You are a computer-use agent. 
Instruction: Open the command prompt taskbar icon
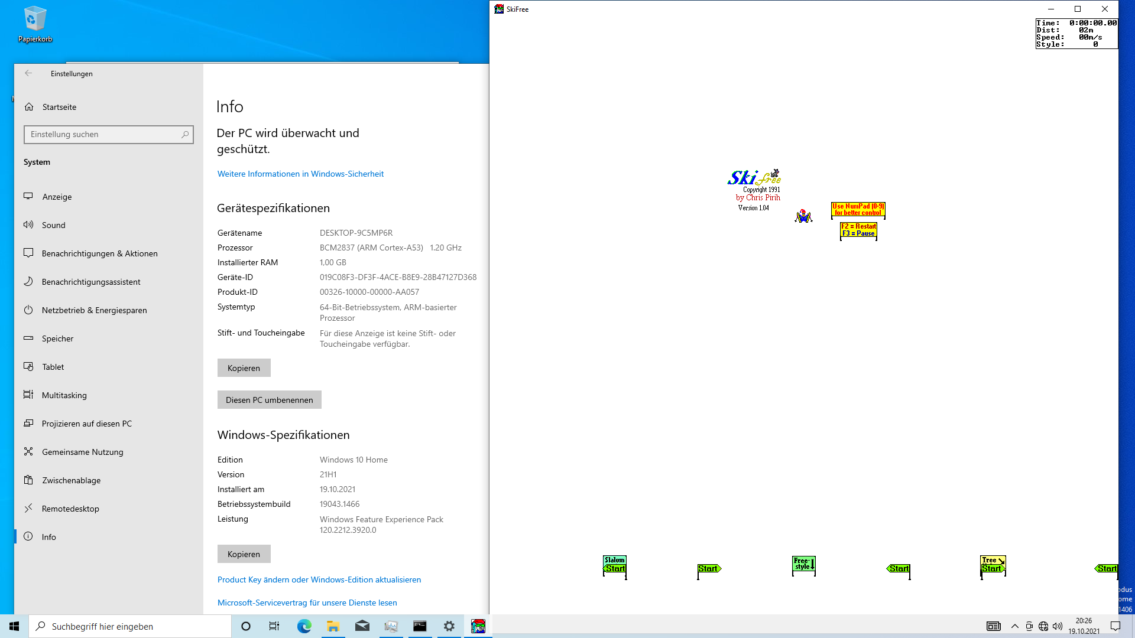(420, 626)
